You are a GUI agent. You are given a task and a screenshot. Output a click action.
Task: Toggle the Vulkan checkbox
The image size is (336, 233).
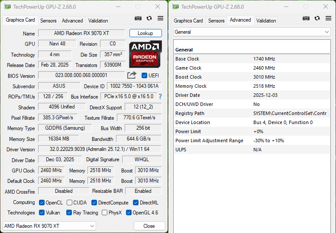[42, 212]
